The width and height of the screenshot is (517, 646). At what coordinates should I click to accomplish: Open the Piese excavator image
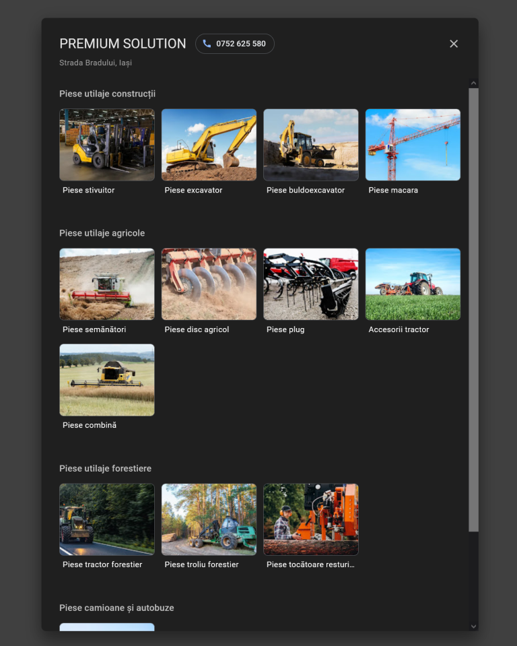(209, 145)
